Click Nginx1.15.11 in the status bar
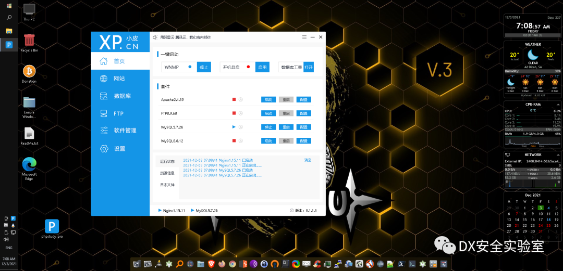Image resolution: width=563 pixels, height=271 pixels. click(172, 211)
